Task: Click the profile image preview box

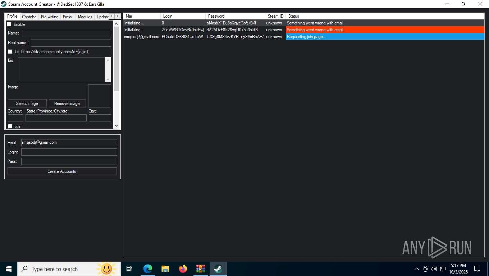Action: point(100,96)
